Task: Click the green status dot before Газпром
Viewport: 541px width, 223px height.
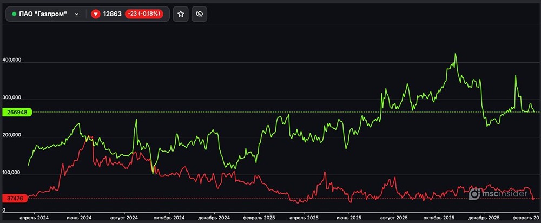Action: pyautogui.click(x=14, y=14)
